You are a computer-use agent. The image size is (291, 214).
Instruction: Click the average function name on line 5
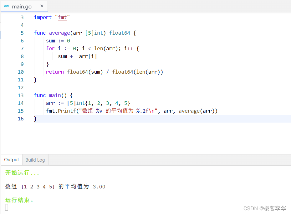coord(59,33)
